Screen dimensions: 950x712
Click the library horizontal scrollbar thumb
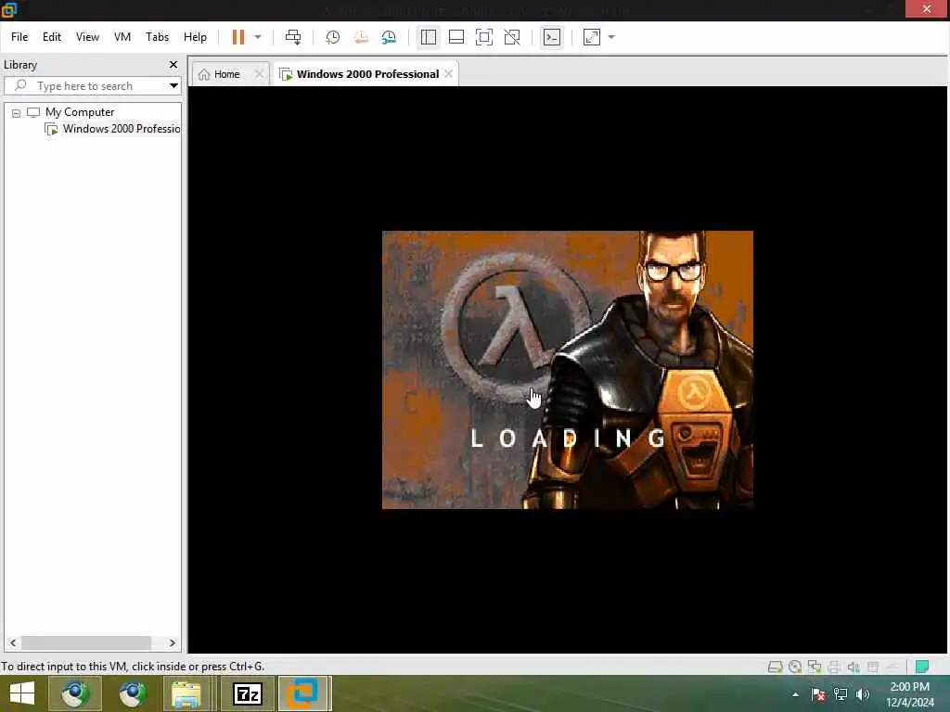pos(85,643)
